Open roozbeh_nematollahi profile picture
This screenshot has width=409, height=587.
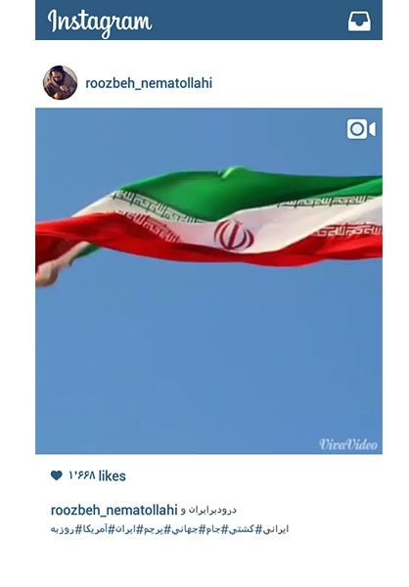click(x=60, y=82)
